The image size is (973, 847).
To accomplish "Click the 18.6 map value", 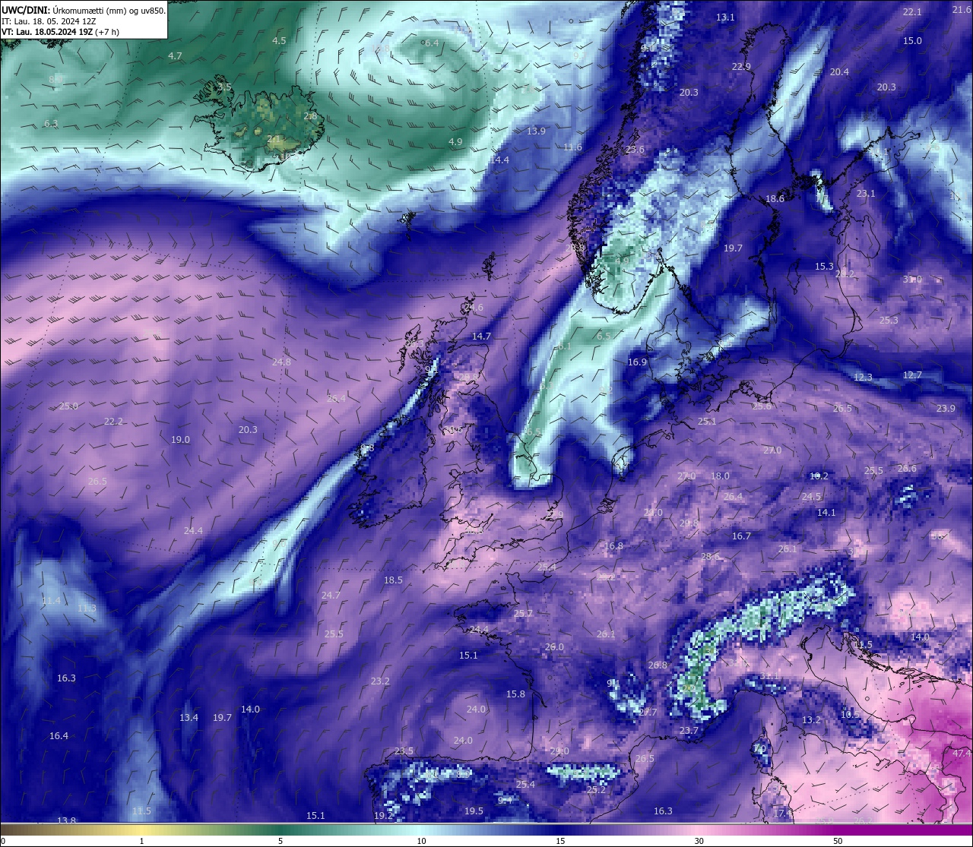I will point(775,199).
